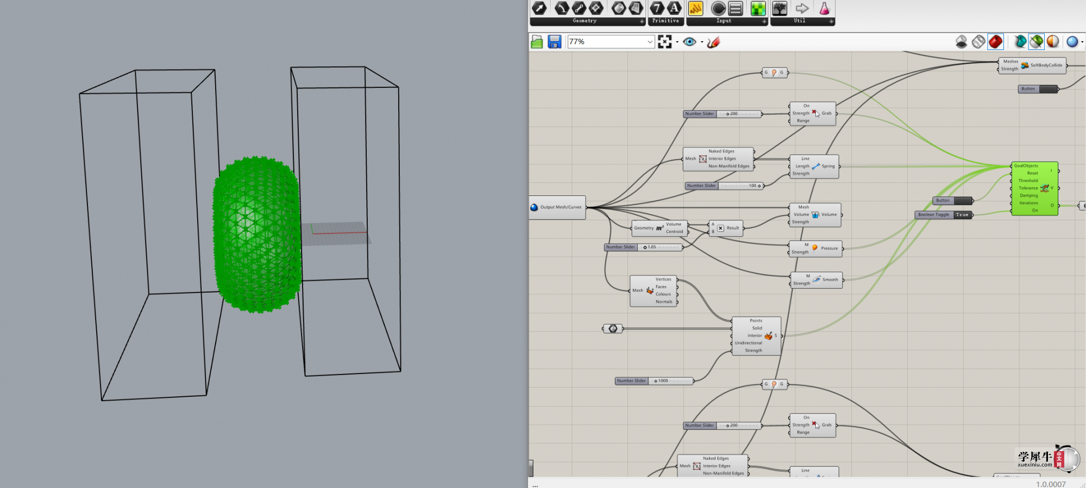Select the Pressure goal component
Viewport: 1086px width, 488px height.
tap(816, 248)
